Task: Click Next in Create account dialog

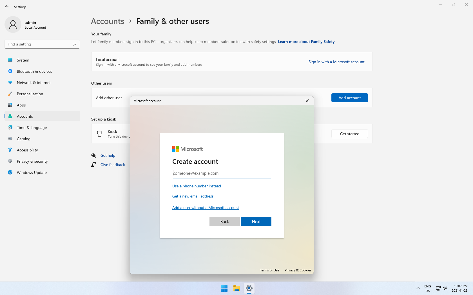Action: pyautogui.click(x=256, y=221)
